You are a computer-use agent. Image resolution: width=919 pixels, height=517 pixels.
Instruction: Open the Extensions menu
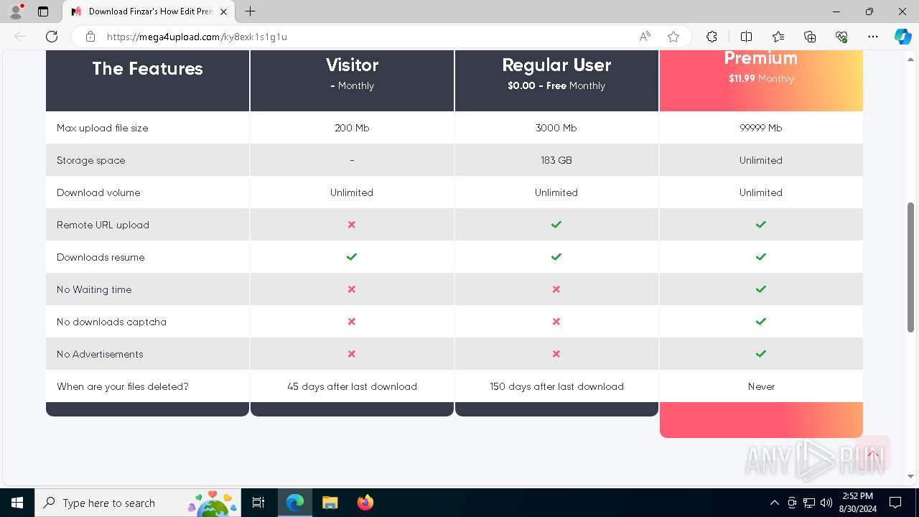[x=712, y=37]
